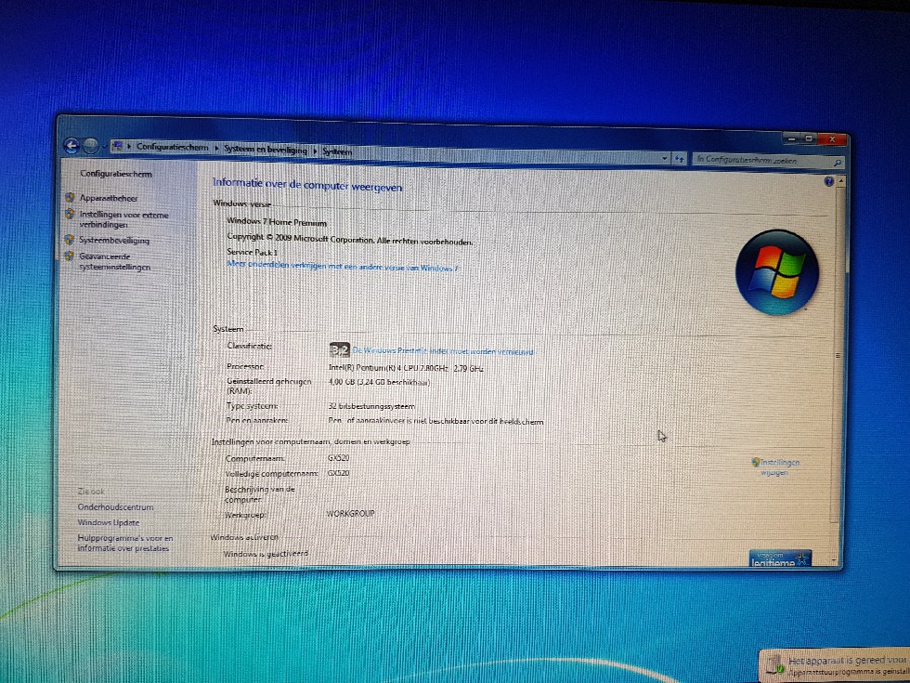910x683 pixels.
Task: Click 'De Windows Prestatie-index moet worden vernieuwd'
Action: [x=443, y=351]
